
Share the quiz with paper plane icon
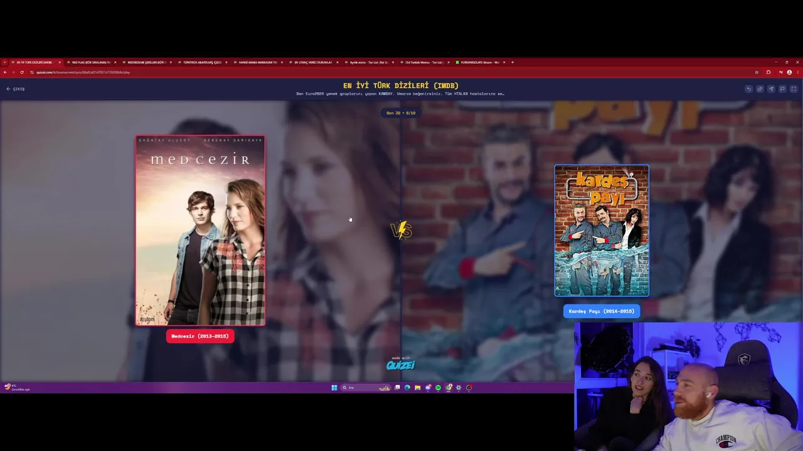pyautogui.click(x=771, y=89)
